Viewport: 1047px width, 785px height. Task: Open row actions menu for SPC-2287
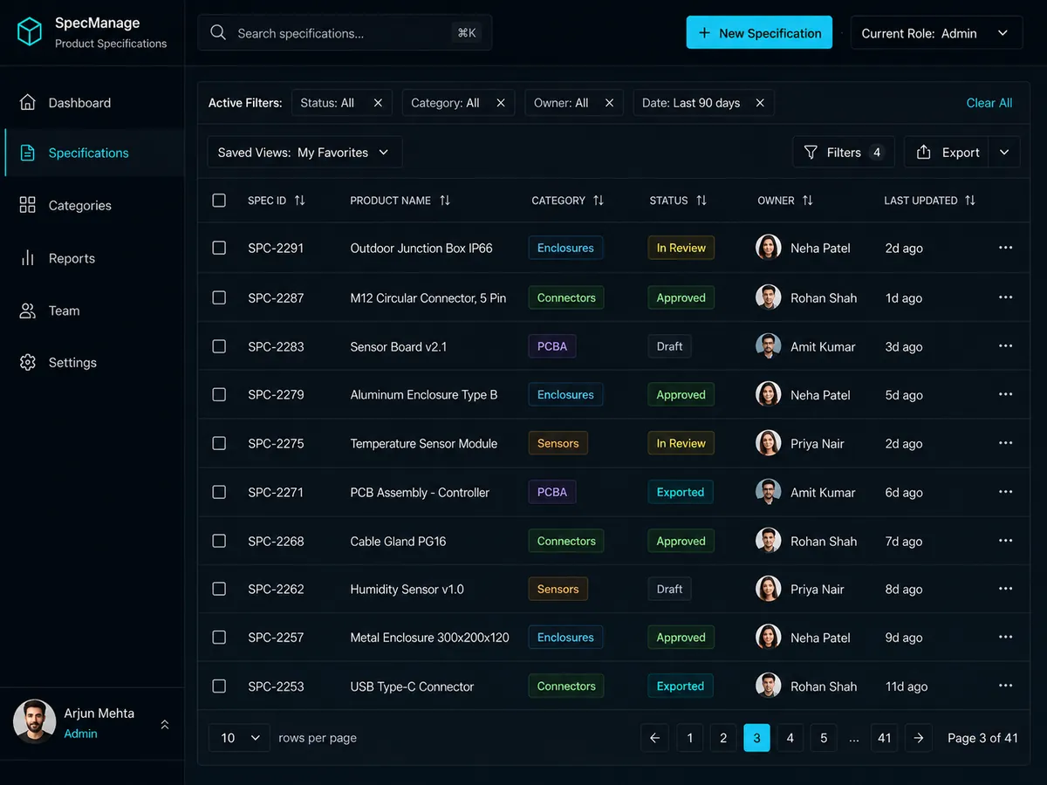[1006, 297]
